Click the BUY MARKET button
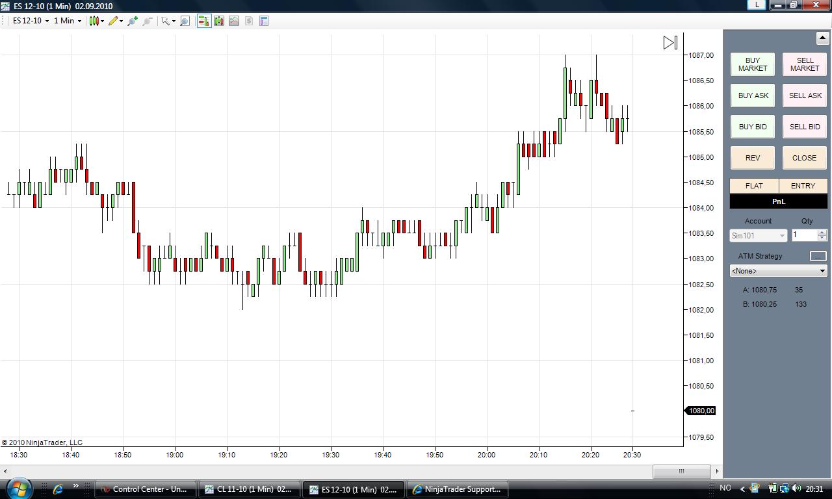 (753, 64)
